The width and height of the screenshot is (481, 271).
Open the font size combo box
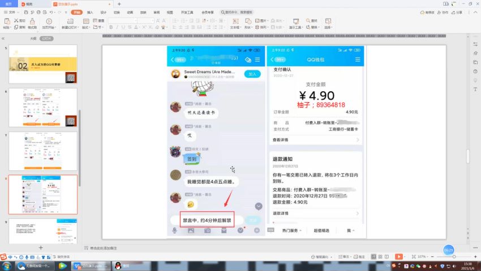coord(145,20)
